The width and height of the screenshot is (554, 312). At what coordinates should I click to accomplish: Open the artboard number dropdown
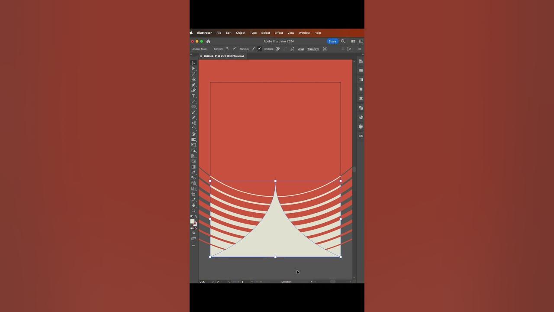(252, 282)
